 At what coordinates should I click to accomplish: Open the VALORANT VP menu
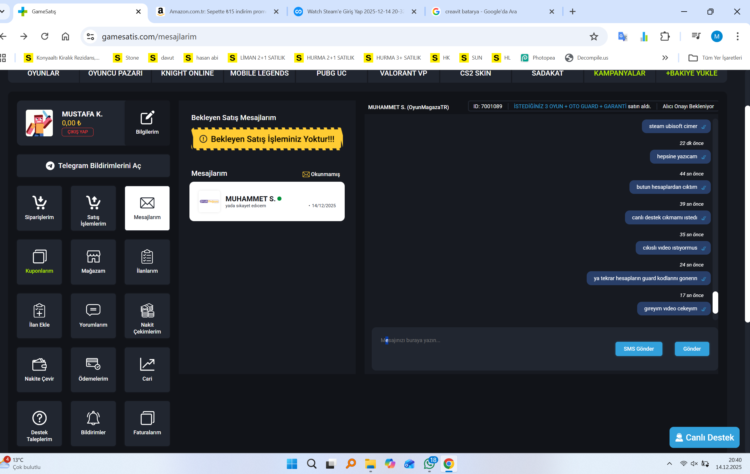coord(403,74)
